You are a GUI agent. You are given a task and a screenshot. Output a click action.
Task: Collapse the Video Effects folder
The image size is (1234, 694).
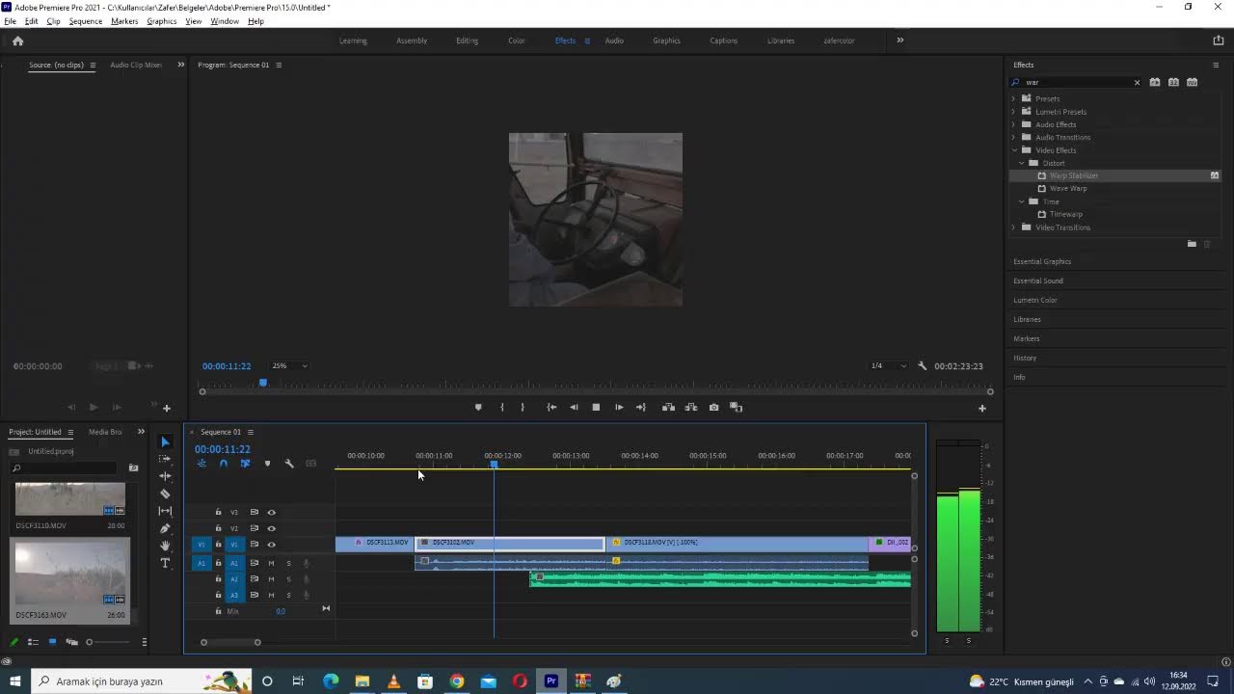pyautogui.click(x=1014, y=150)
